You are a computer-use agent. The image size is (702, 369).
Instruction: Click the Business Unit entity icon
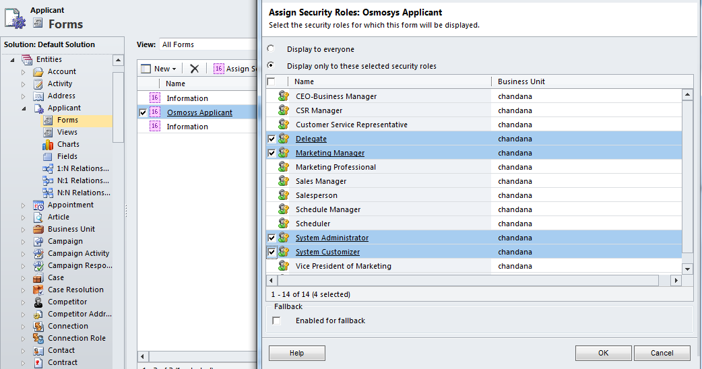click(38, 229)
